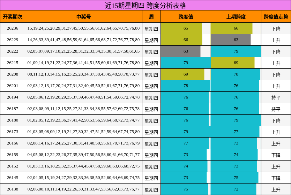Click winning numbers starting 01,03,05,08

coord(83,132)
